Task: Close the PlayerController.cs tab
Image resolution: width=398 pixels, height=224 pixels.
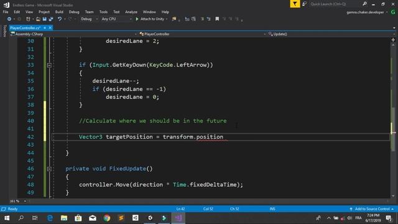Action: pos(50,27)
